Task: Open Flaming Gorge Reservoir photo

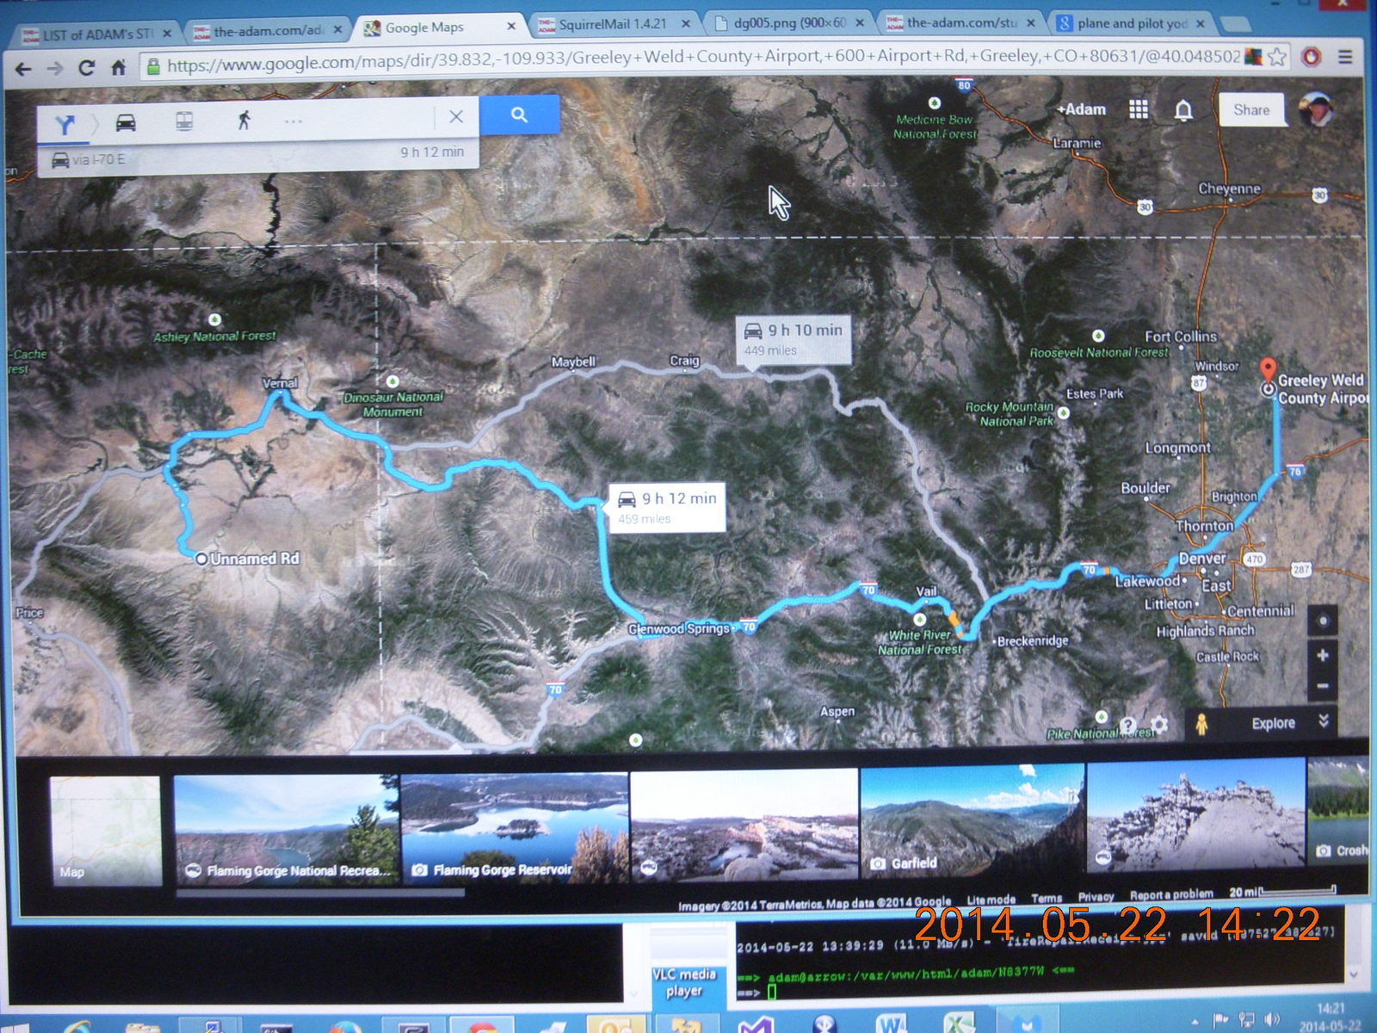Action: tap(515, 827)
